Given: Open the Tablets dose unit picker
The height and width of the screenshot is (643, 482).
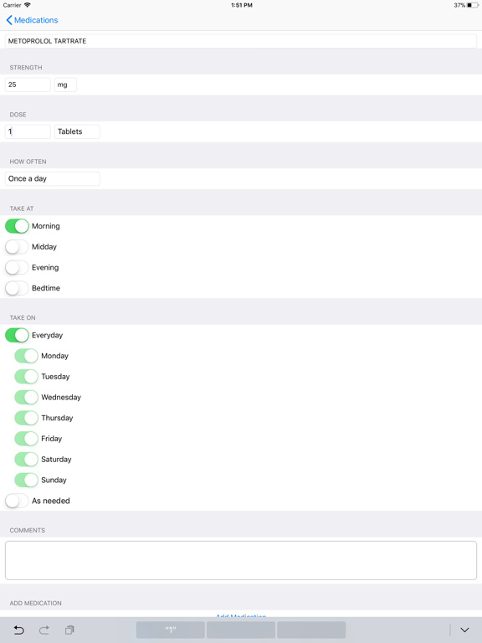Looking at the screenshot, I should point(77,131).
